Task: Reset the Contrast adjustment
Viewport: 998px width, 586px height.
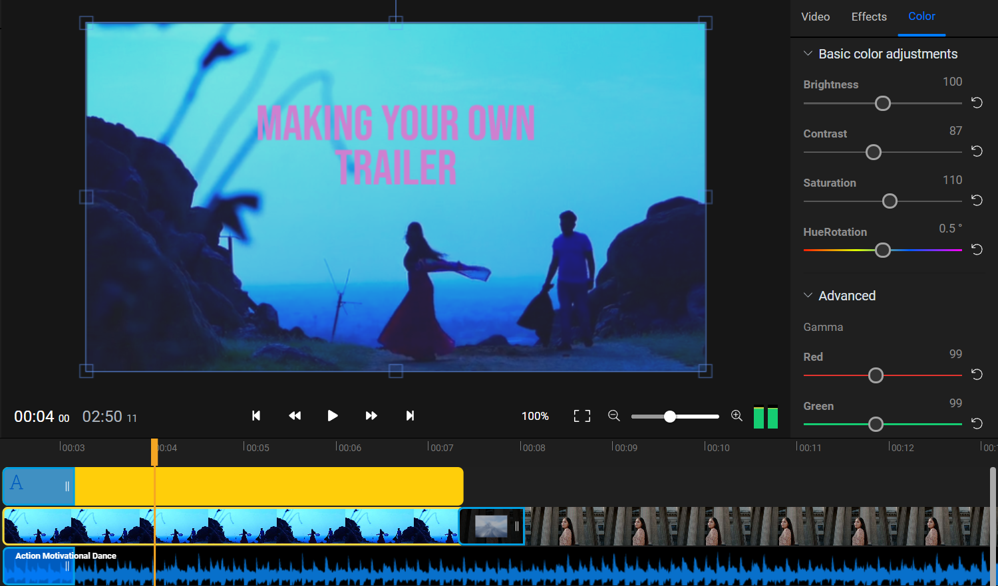Action: [977, 151]
